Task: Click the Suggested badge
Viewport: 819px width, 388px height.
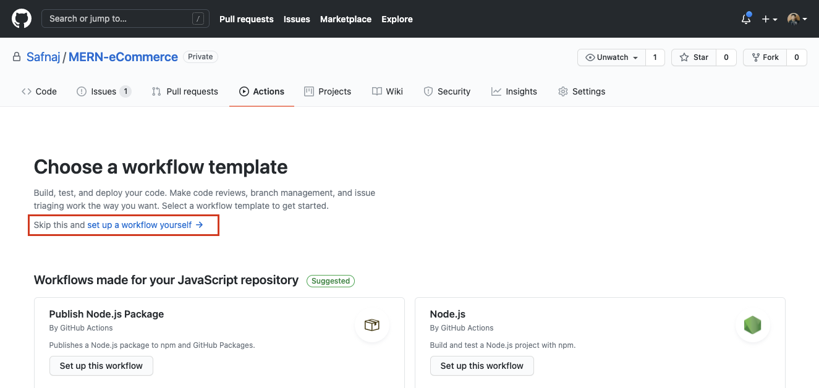Action: click(331, 280)
